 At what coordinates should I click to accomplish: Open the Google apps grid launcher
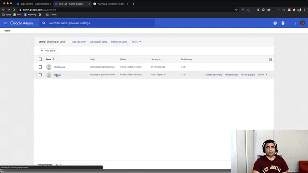click(x=295, y=23)
